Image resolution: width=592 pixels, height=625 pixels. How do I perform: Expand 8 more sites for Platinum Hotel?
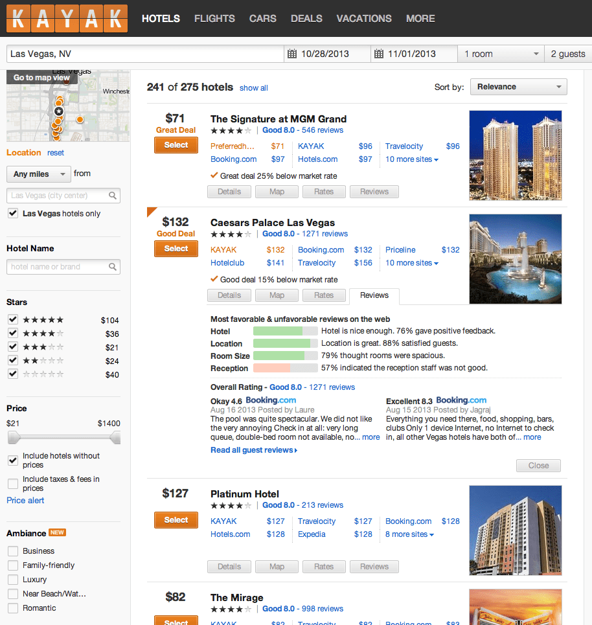tap(409, 534)
